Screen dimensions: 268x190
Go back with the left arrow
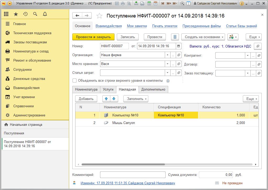point(77,16)
